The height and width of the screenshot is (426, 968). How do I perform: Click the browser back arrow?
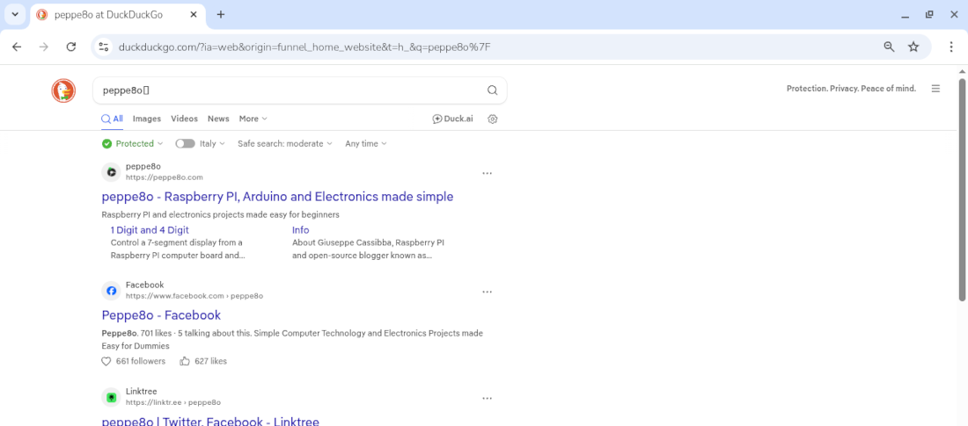pos(17,47)
